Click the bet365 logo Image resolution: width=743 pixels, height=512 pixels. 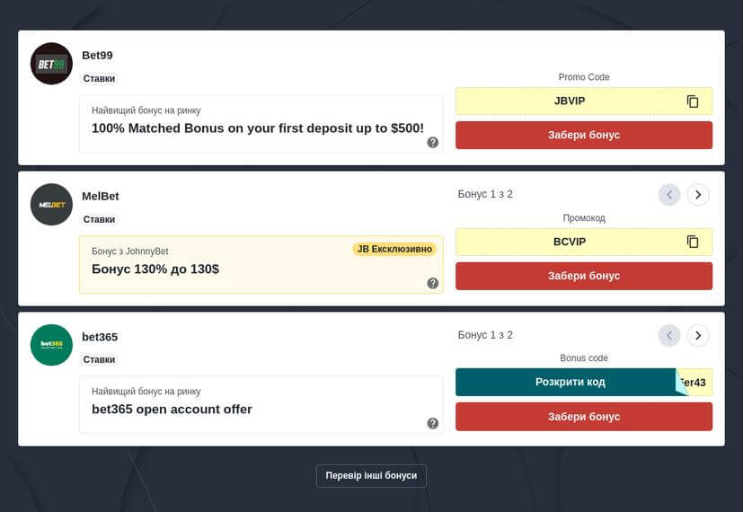pos(51,344)
